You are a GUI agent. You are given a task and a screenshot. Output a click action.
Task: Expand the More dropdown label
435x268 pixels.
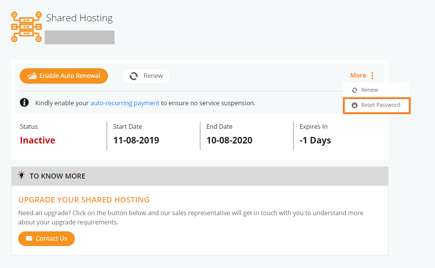tap(358, 76)
